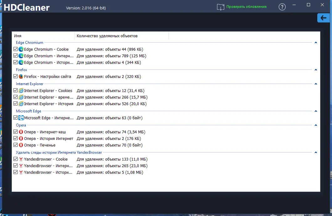Select the Edge Chromium group header
Image resolution: width=332 pixels, height=216 pixels.
coord(29,43)
